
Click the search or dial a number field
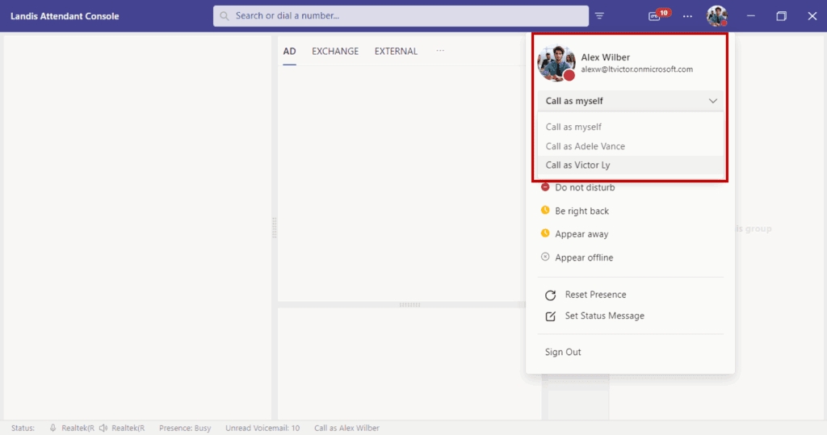tap(401, 15)
